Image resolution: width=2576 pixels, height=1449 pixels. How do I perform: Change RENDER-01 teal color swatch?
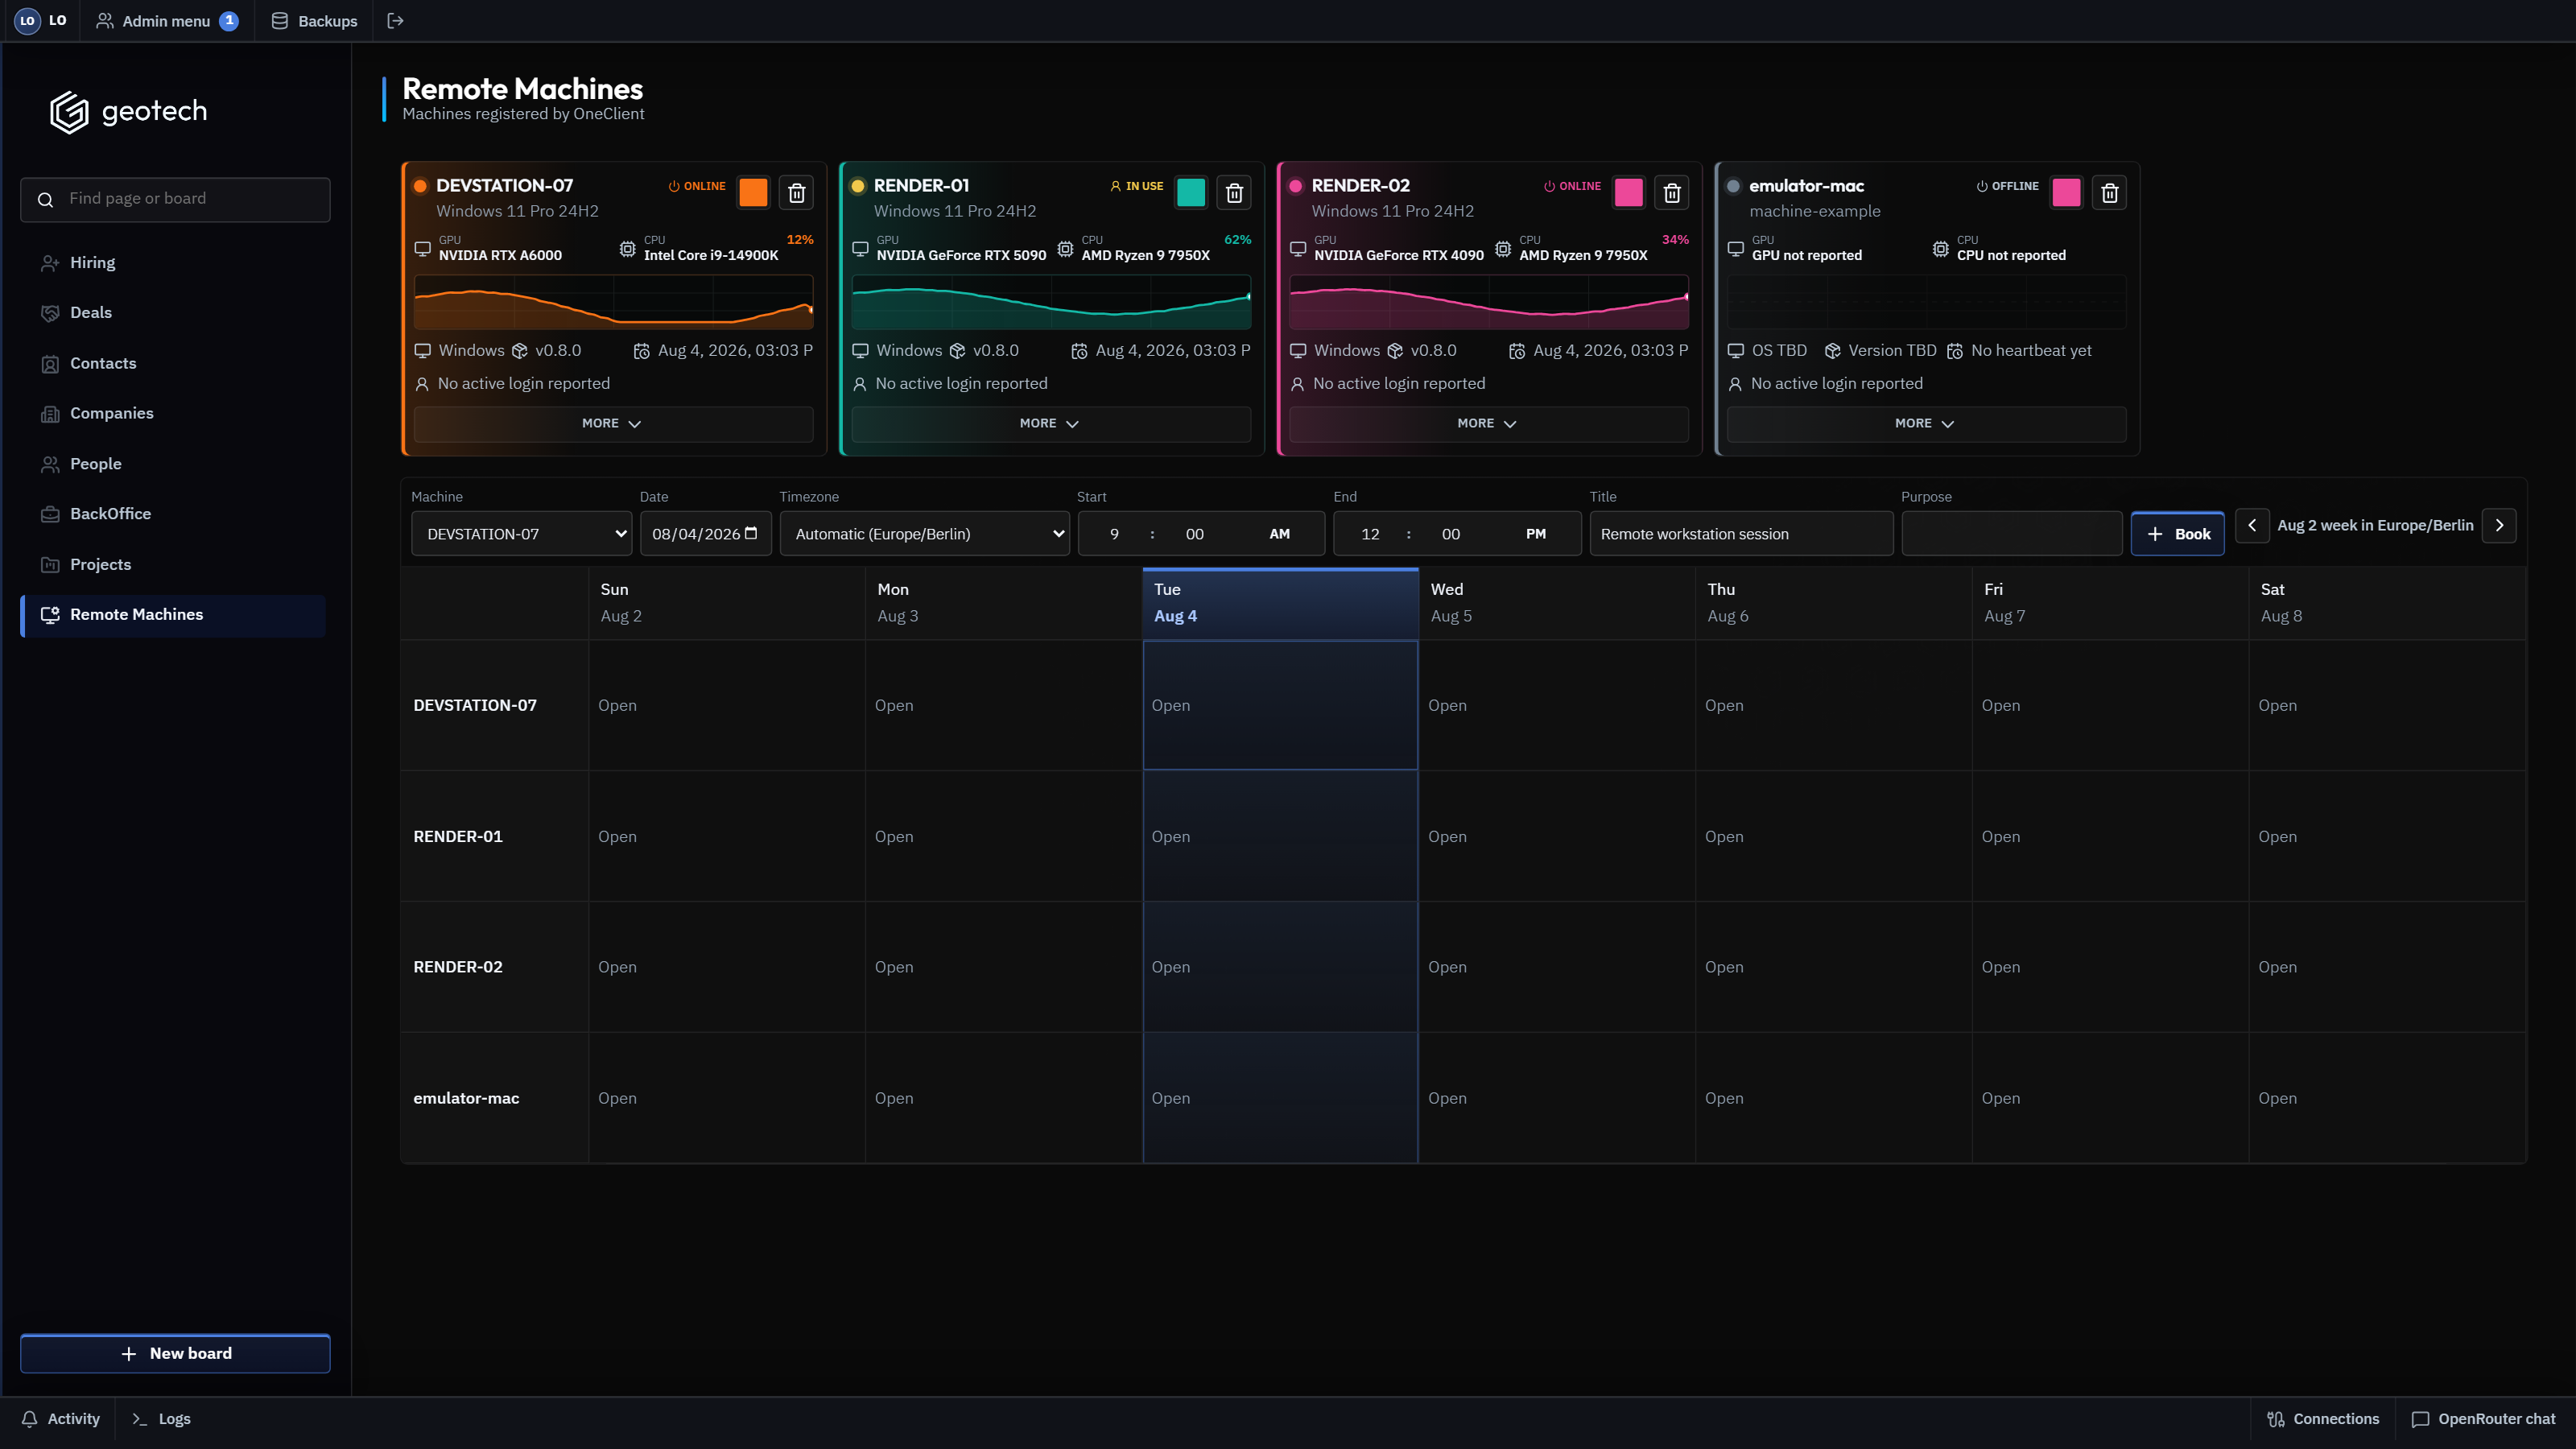[x=1191, y=193]
